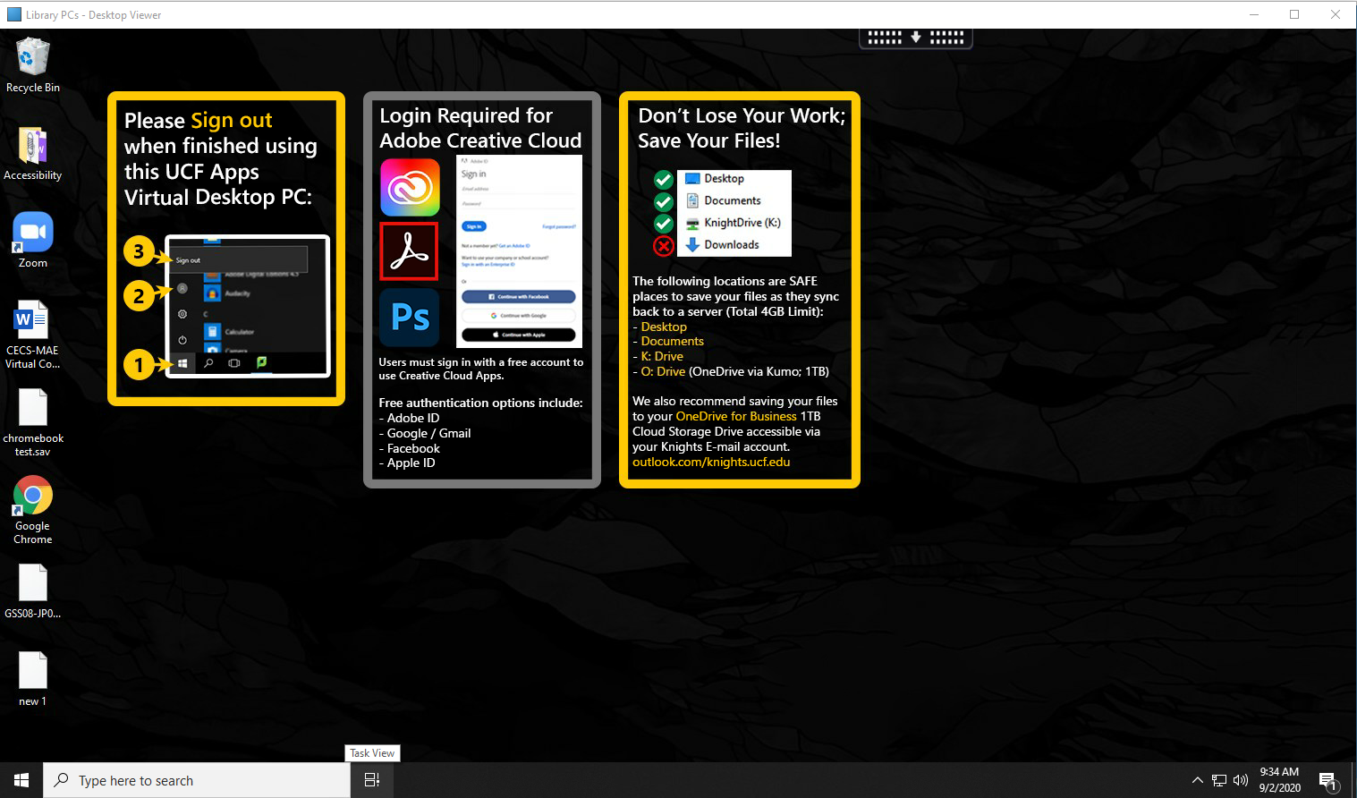Select the CECS-MAE Virtual Co... Word document
1357x798 pixels.
tap(33, 334)
